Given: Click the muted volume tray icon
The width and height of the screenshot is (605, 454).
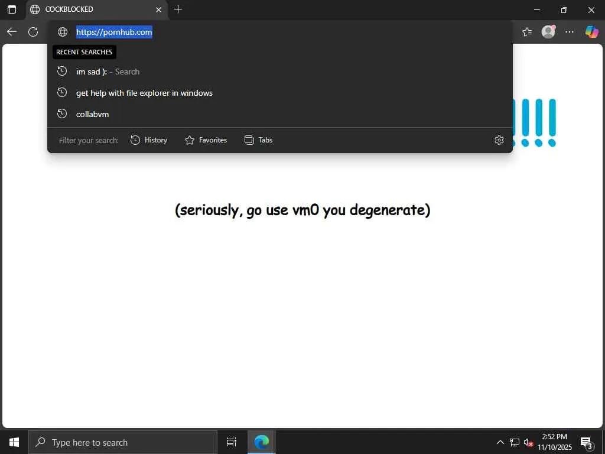Looking at the screenshot, I should coord(528,442).
